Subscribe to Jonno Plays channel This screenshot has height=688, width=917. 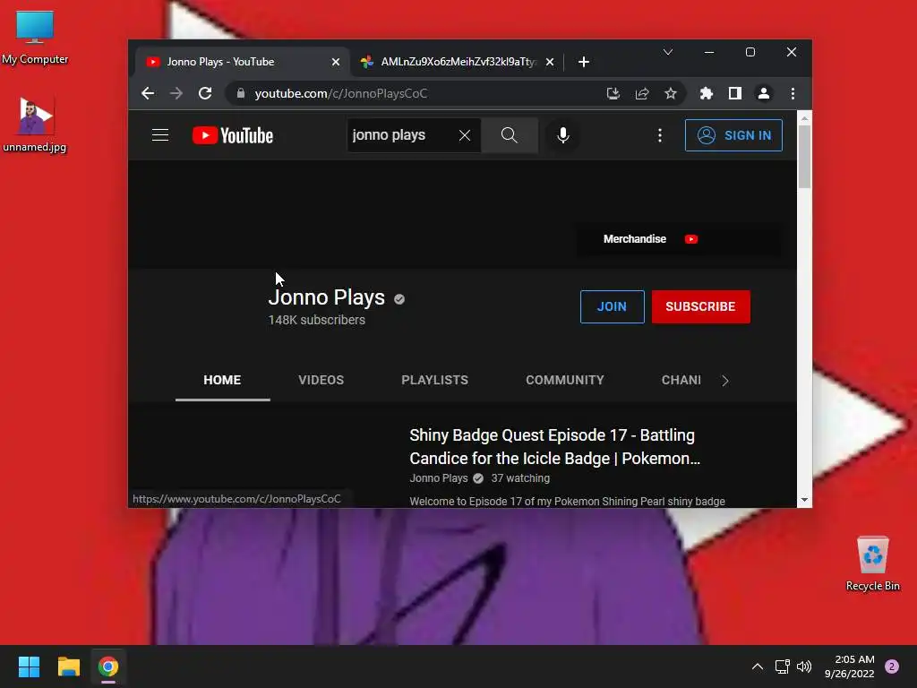(x=700, y=306)
